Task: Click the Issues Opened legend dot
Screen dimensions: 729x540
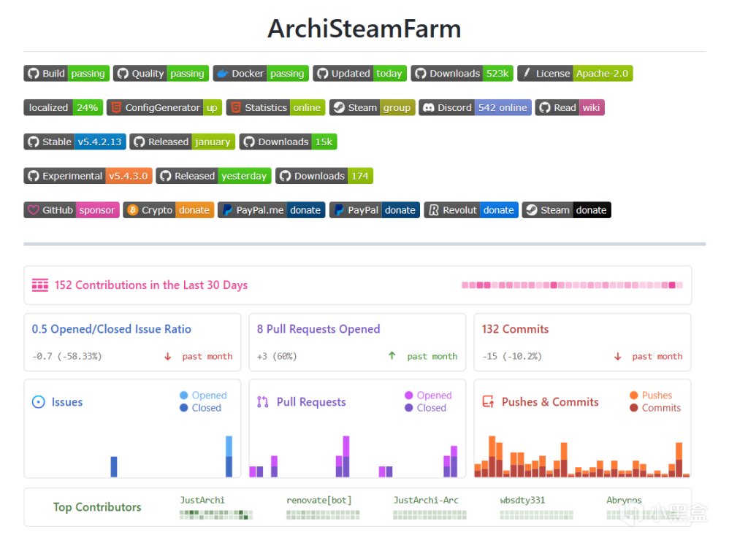Action: tap(183, 395)
